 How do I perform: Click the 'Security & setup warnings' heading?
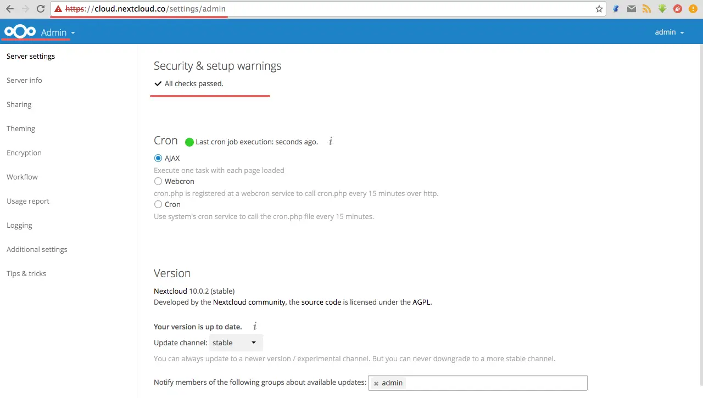click(x=217, y=65)
